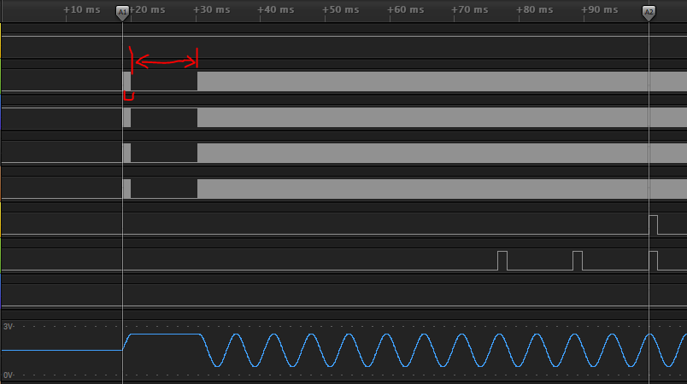Select the A2 timing marker
687x384 pixels.
649,13
